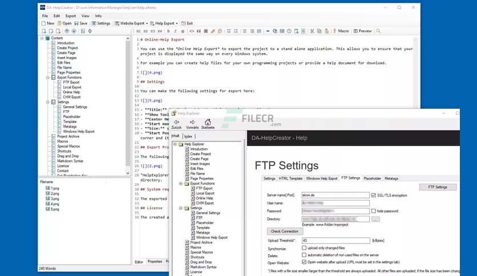Open the Export menu
This screenshot has height=276, width=477.
coord(71,16)
